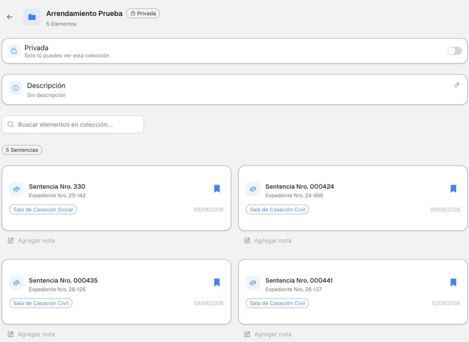
Task: Remove bookmark from Sentencia Nro. 330
Action: click(x=217, y=188)
